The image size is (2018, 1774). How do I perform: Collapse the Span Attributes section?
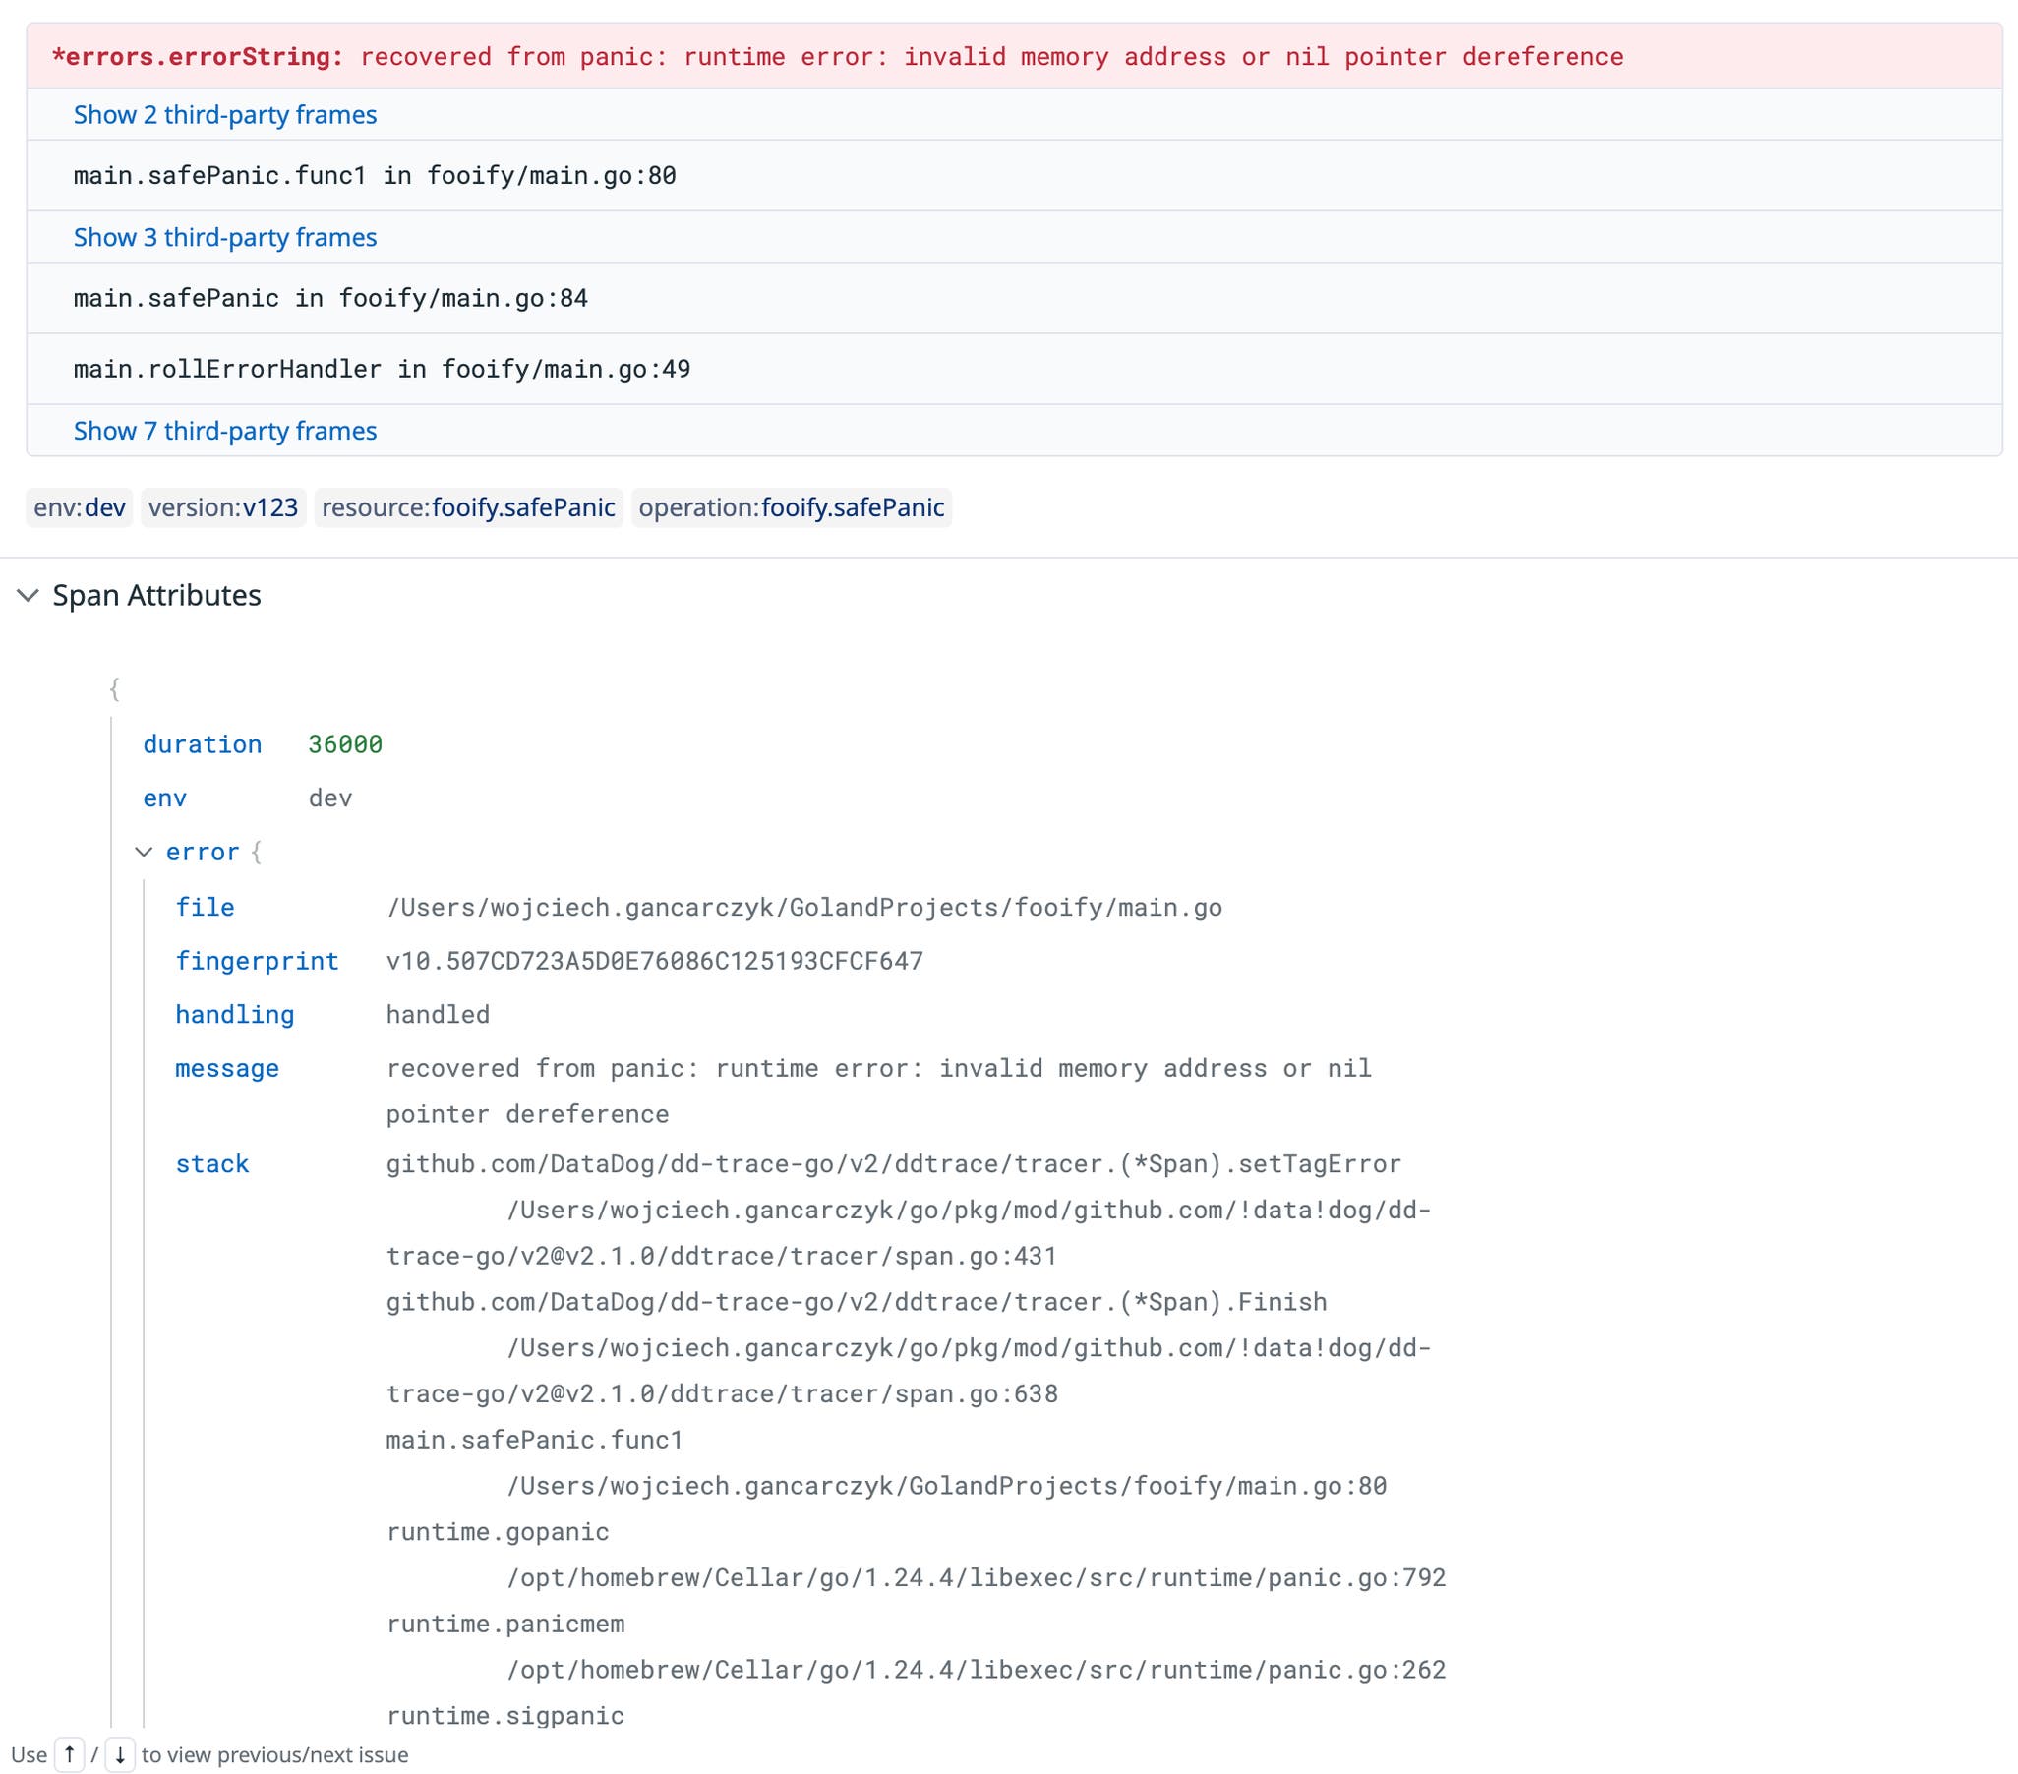point(29,595)
